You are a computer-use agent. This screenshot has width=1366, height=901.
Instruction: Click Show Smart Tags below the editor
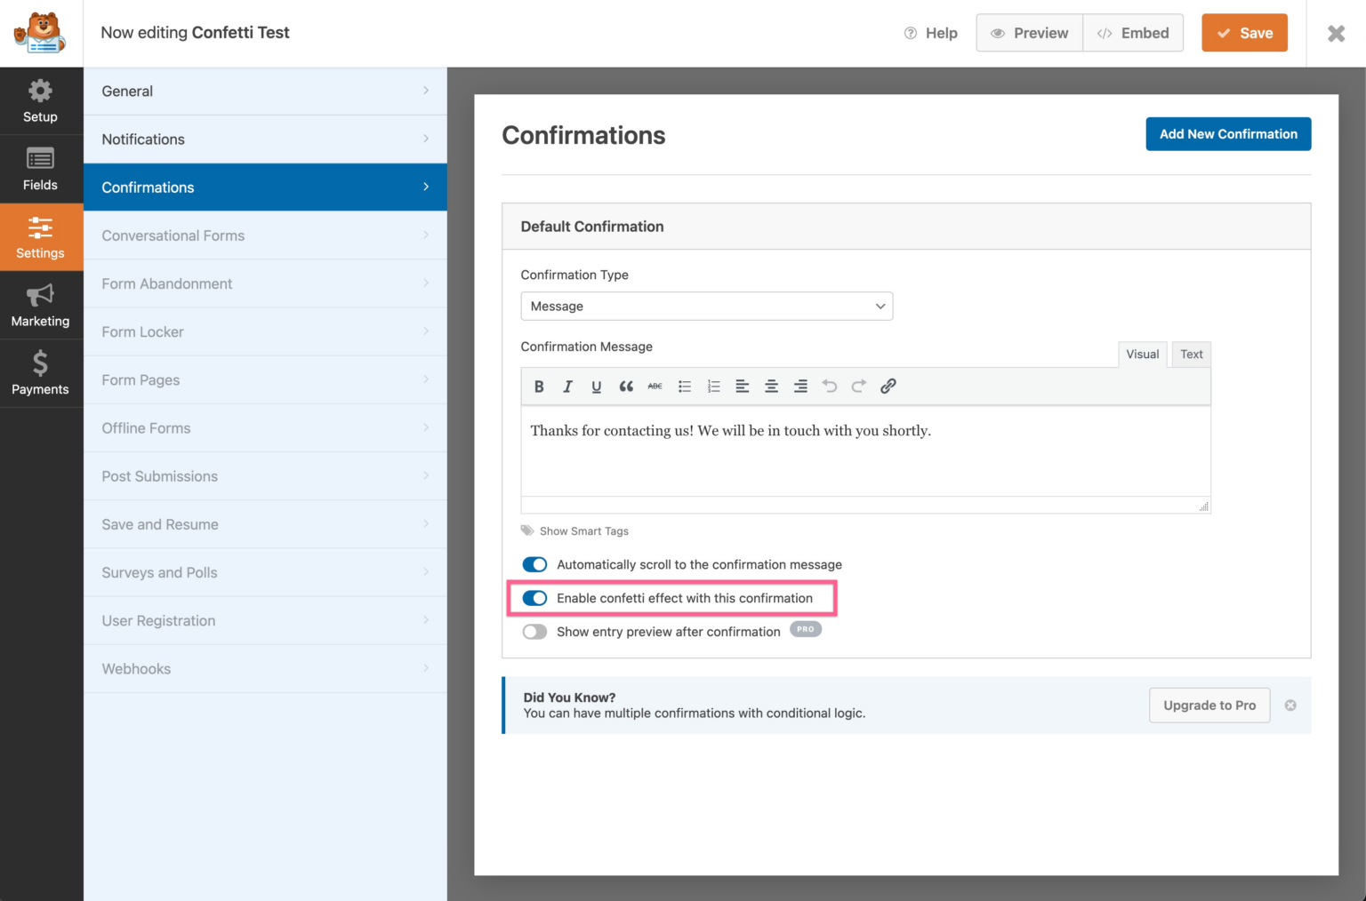pos(583,530)
